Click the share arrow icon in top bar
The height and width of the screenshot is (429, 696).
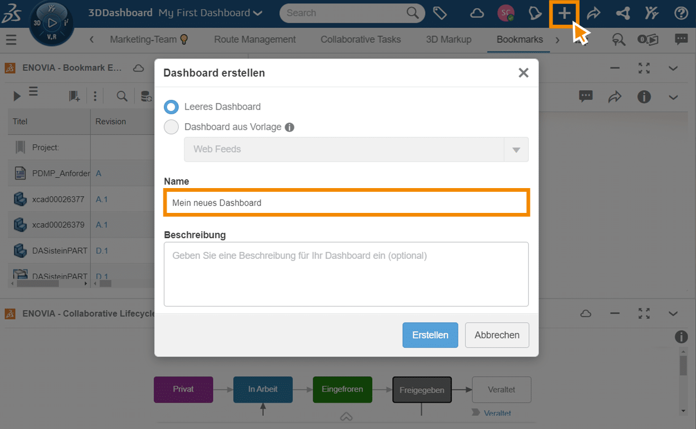tap(594, 14)
